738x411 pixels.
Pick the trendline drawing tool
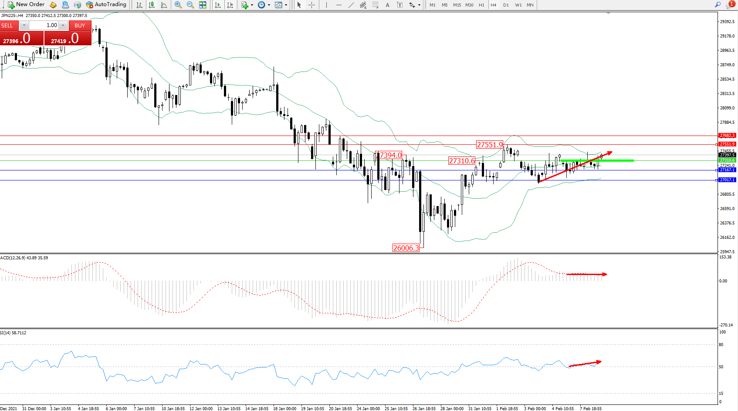point(351,5)
